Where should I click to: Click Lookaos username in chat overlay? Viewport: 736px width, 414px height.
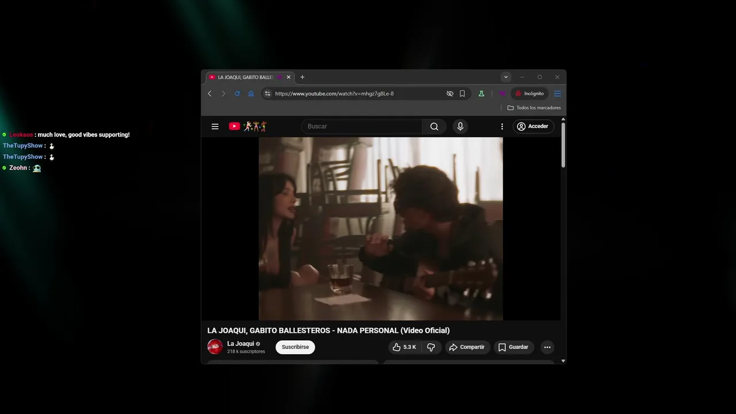[x=21, y=135]
